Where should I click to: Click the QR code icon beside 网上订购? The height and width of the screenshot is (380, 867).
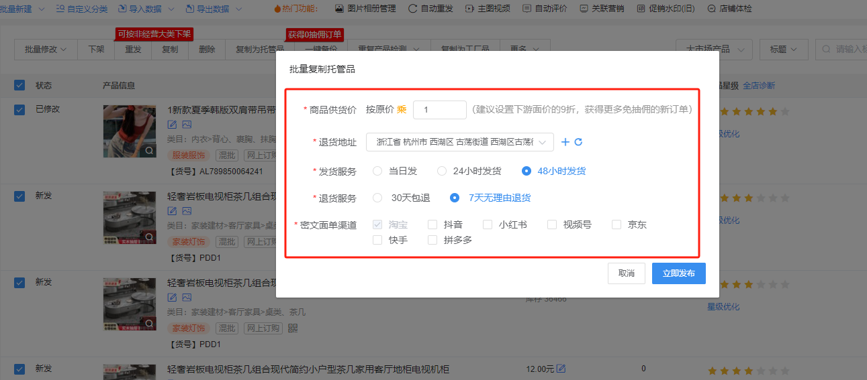coord(292,328)
